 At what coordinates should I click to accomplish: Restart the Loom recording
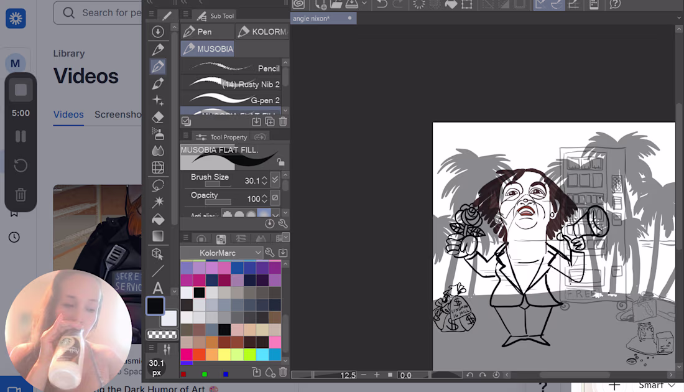click(21, 166)
